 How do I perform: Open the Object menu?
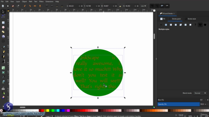coord(24,2)
